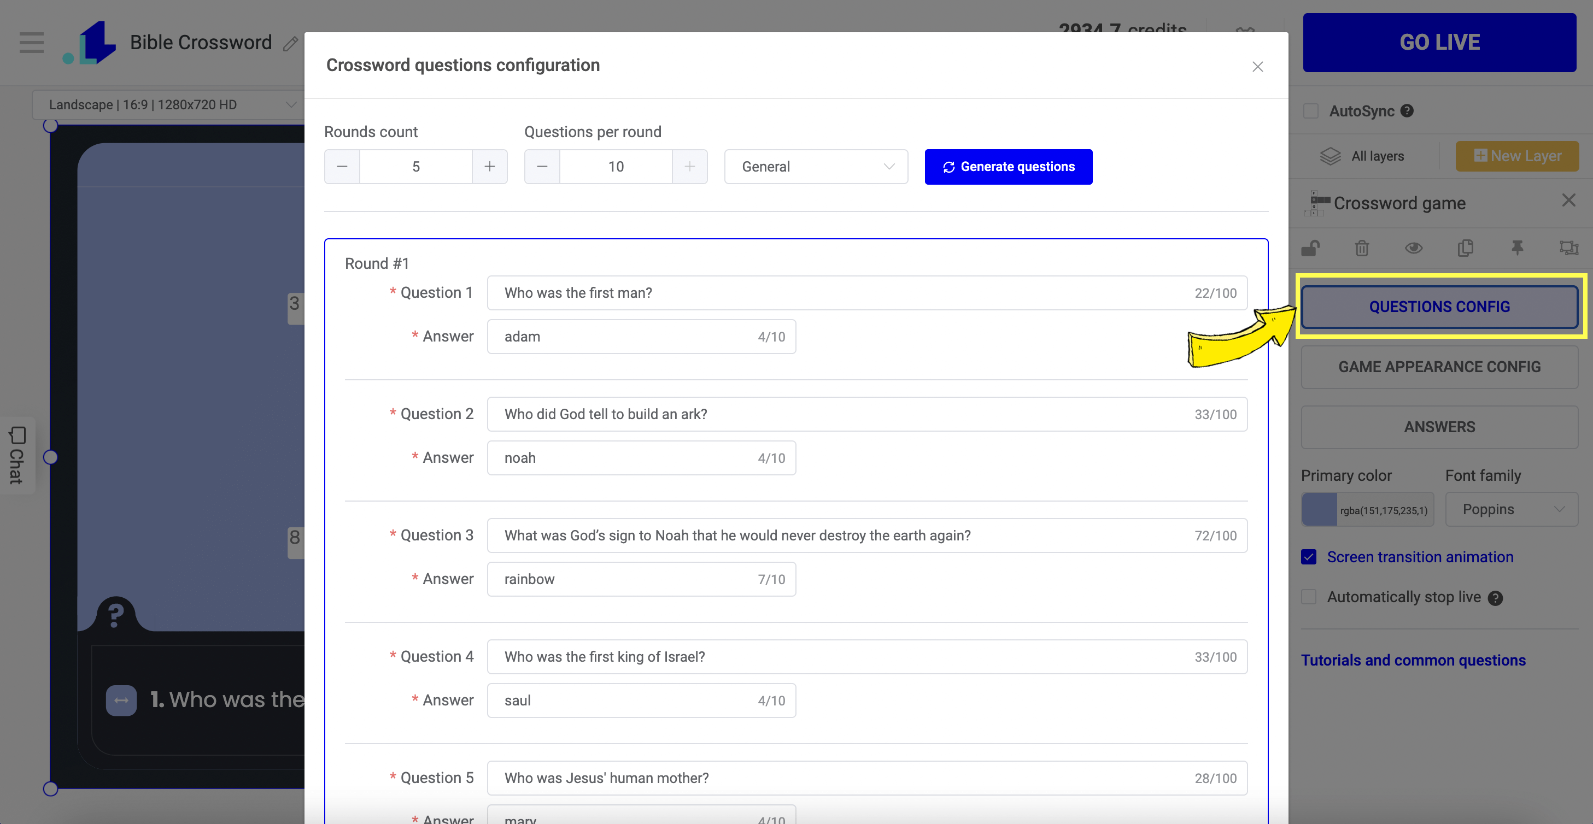
Task: Close the Crossword game panel
Action: (1568, 201)
